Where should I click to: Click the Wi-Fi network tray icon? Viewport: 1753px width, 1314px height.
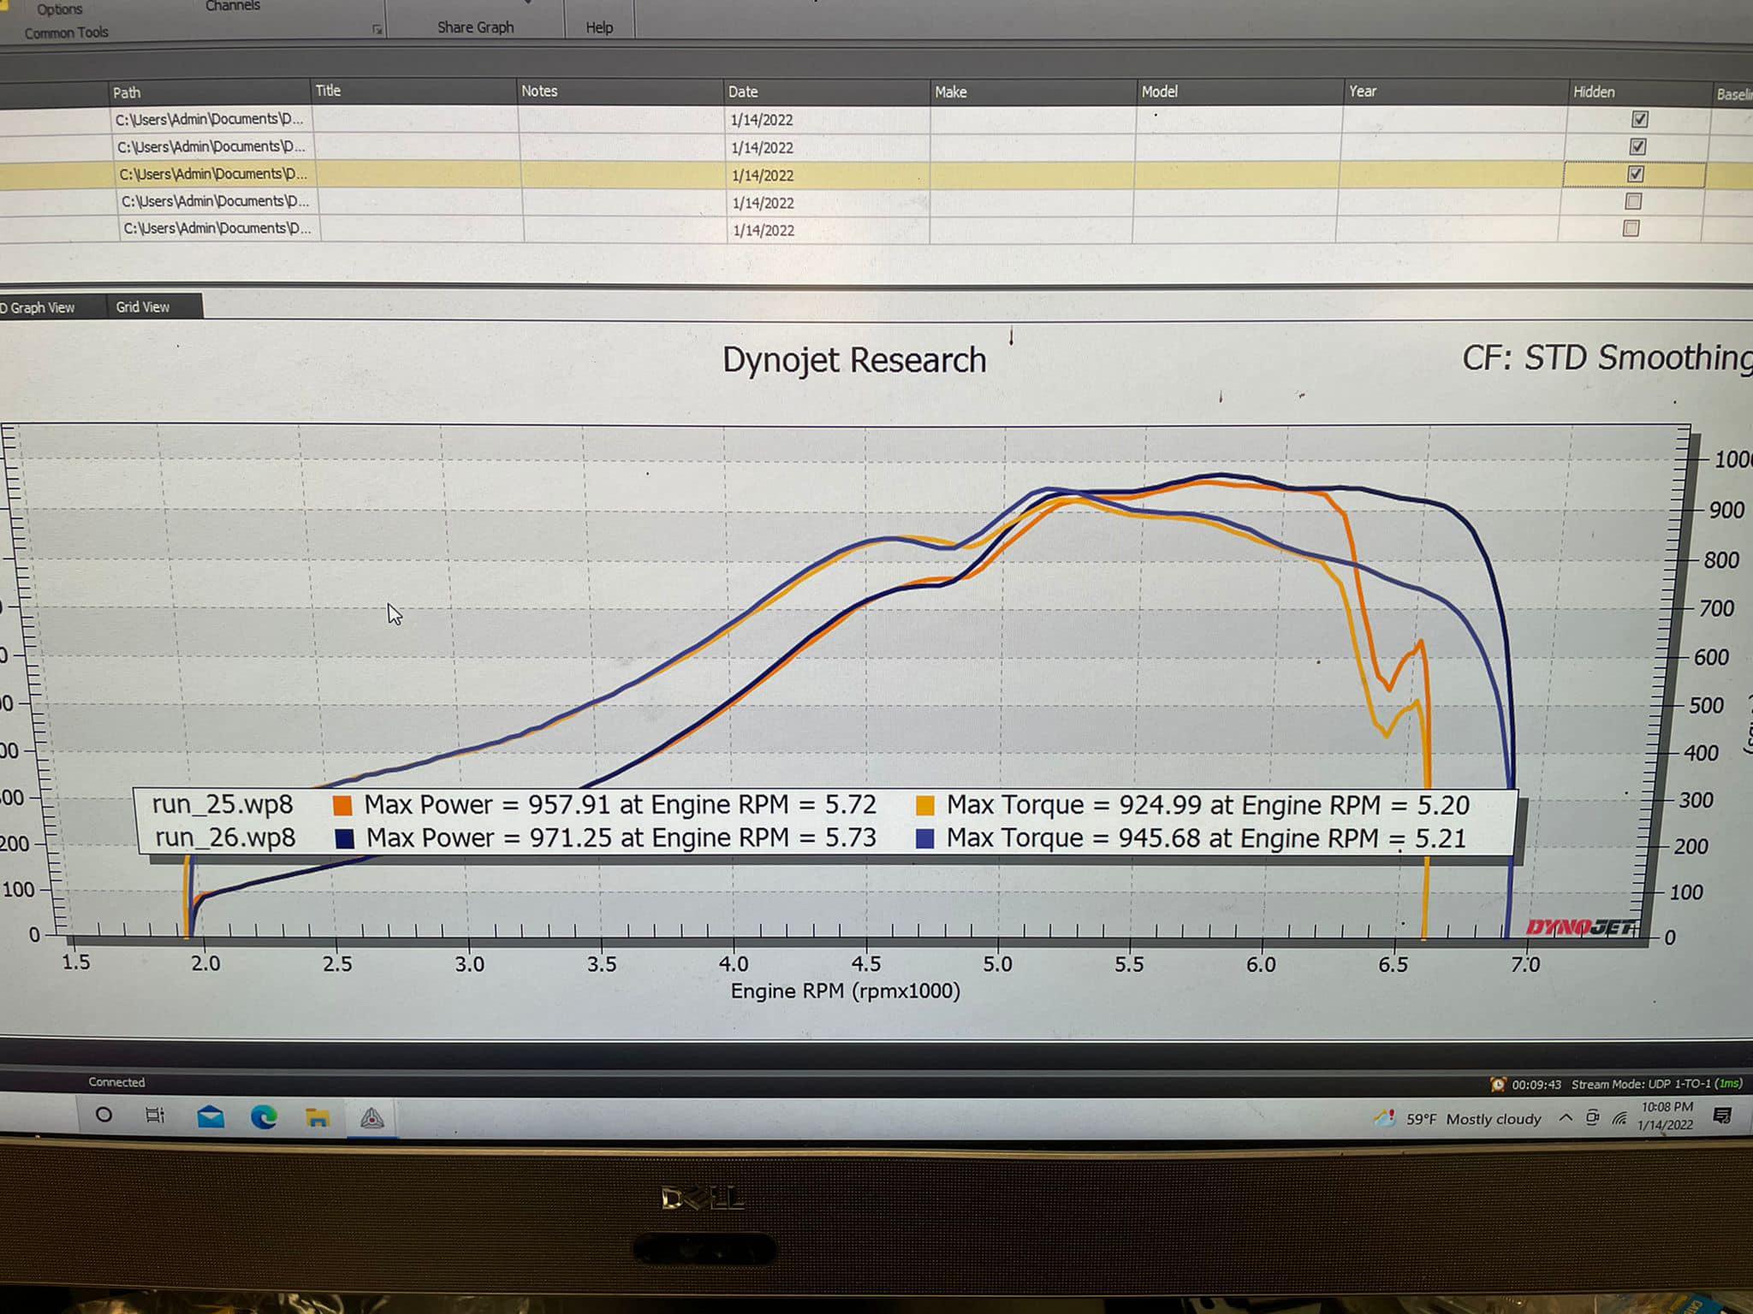click(x=1619, y=1118)
